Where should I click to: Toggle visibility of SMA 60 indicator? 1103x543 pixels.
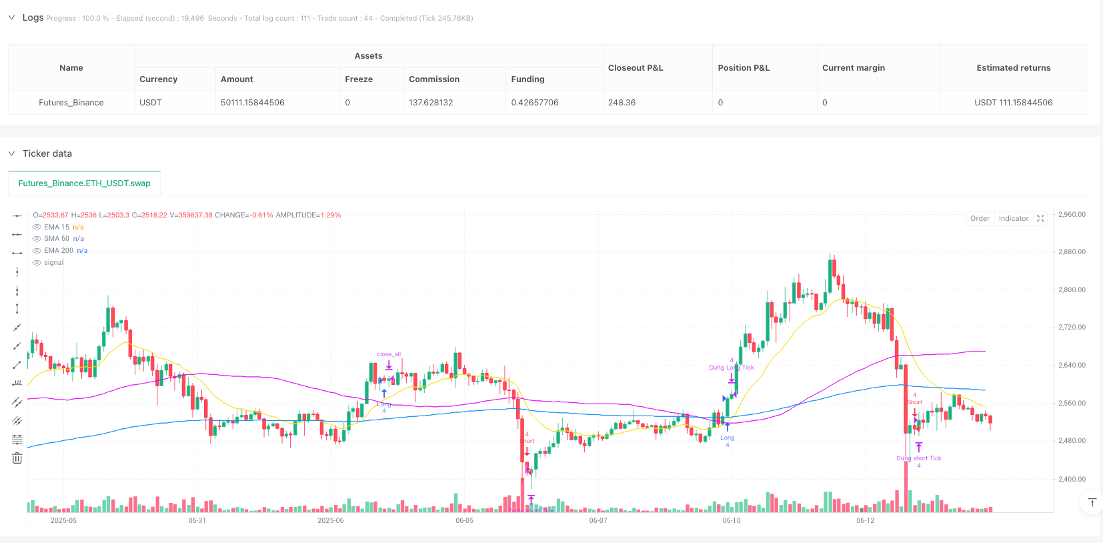pyautogui.click(x=37, y=239)
